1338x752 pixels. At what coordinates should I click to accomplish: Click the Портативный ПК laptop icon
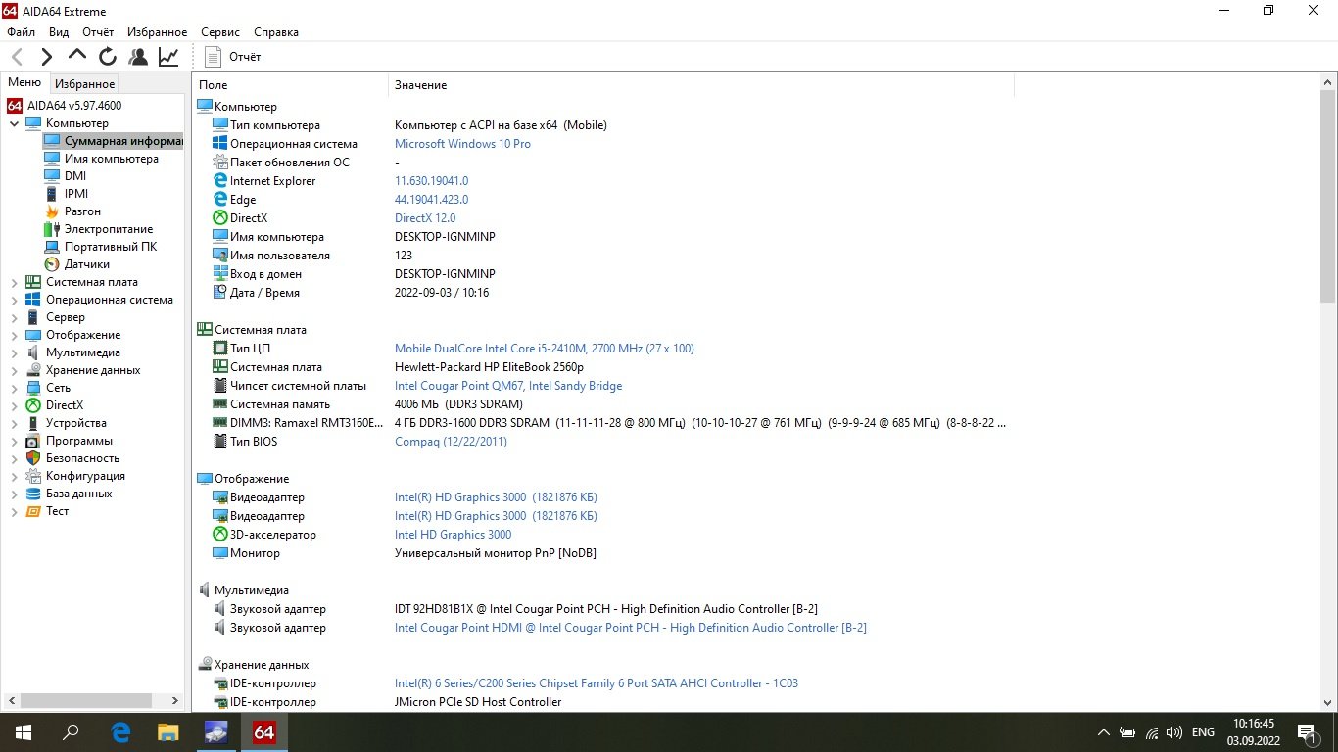(52, 247)
